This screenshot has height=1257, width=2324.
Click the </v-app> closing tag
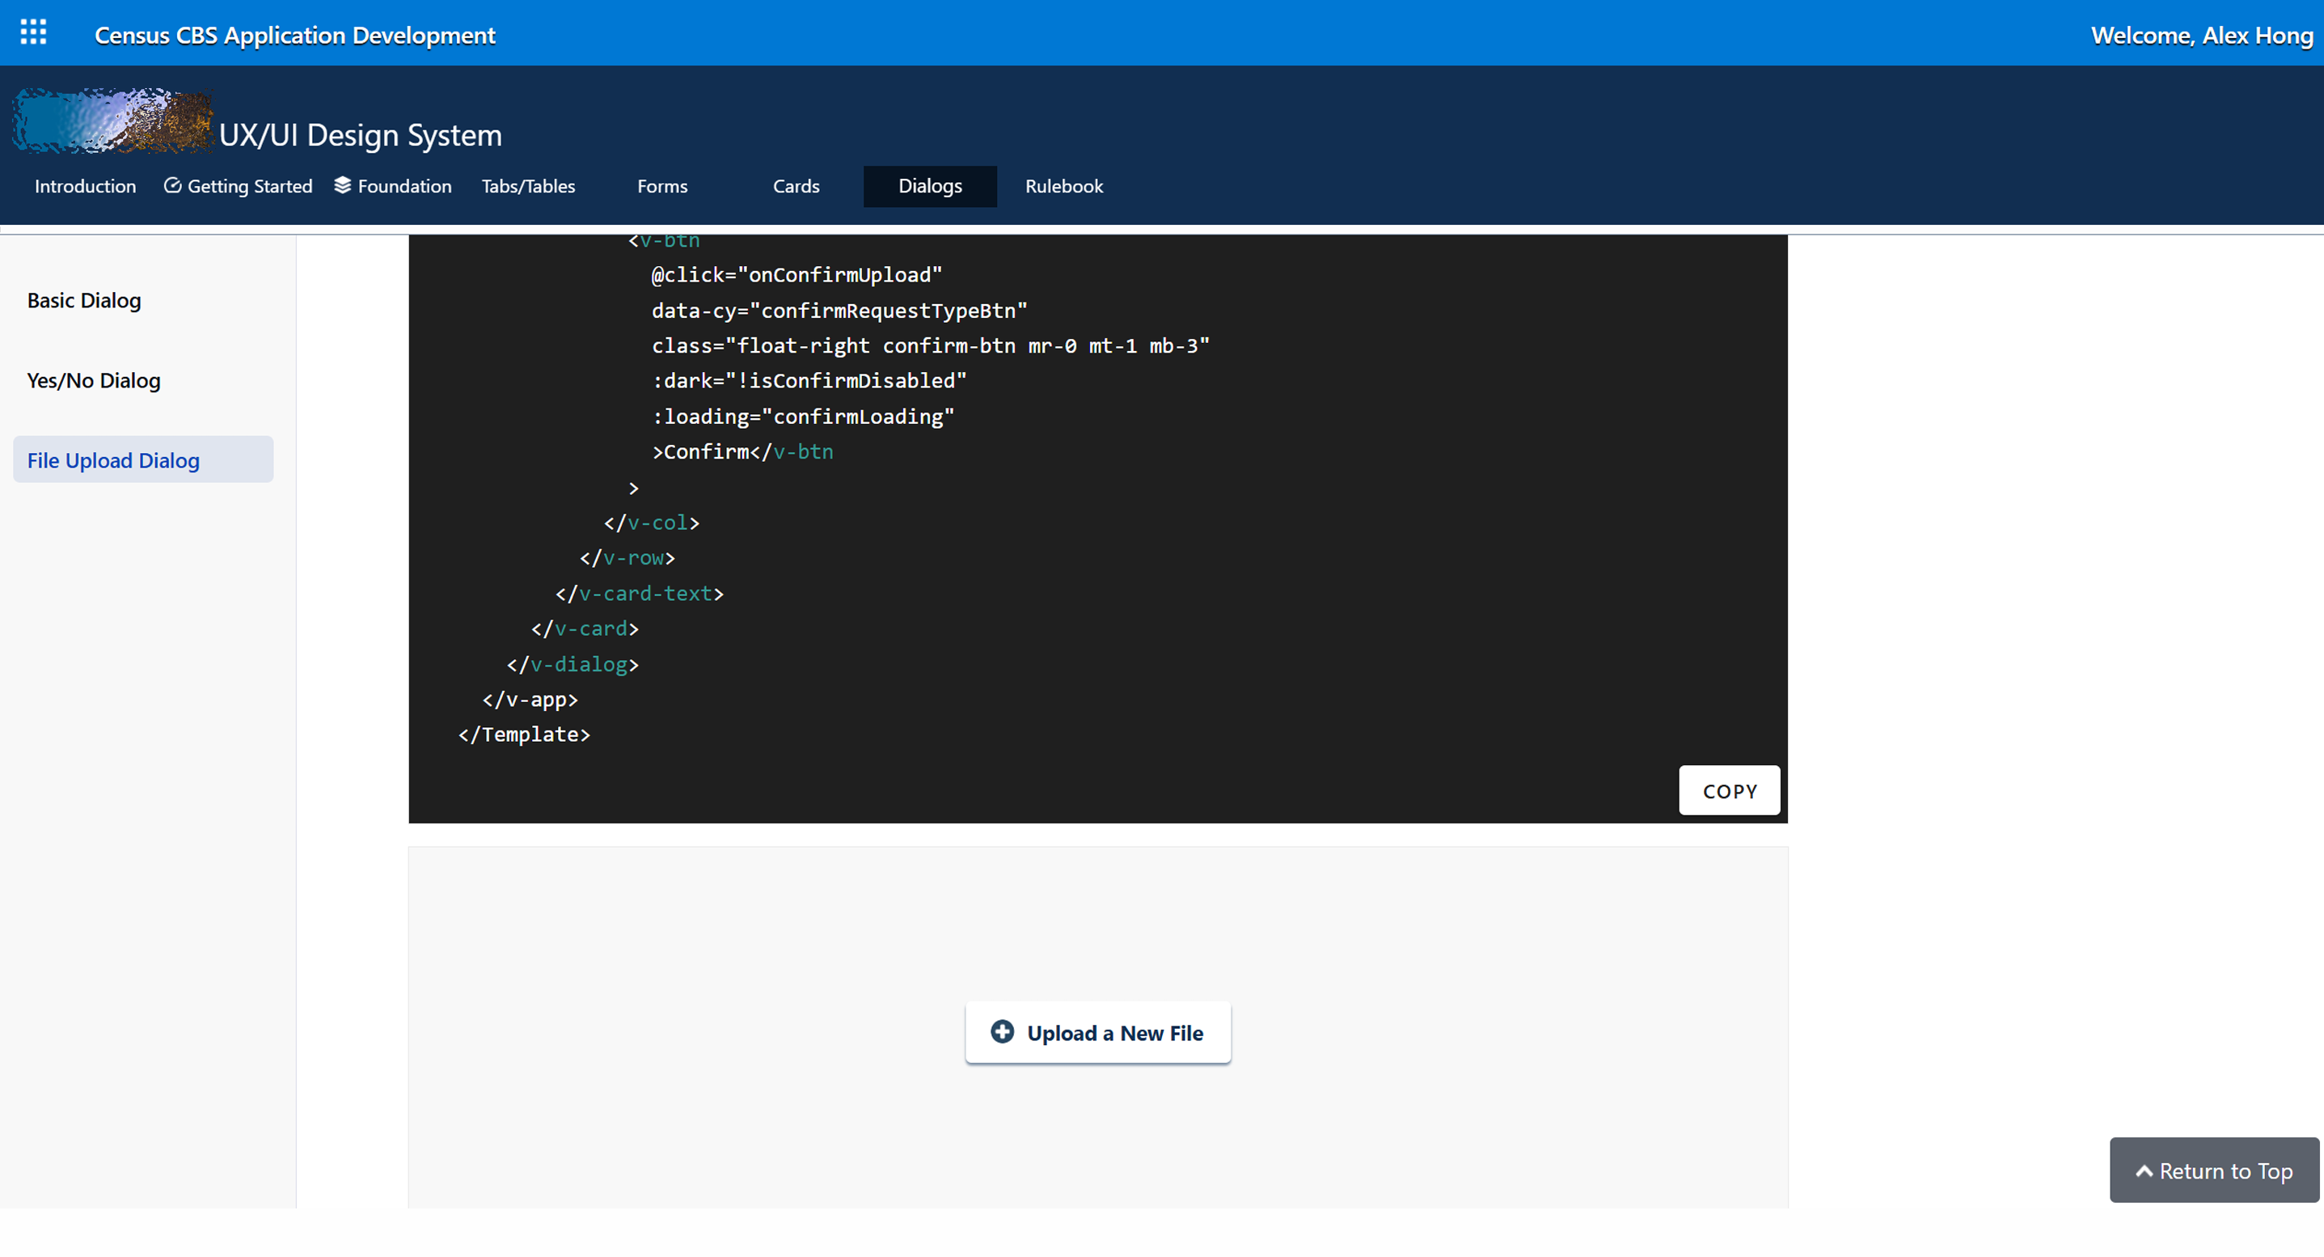tap(530, 700)
